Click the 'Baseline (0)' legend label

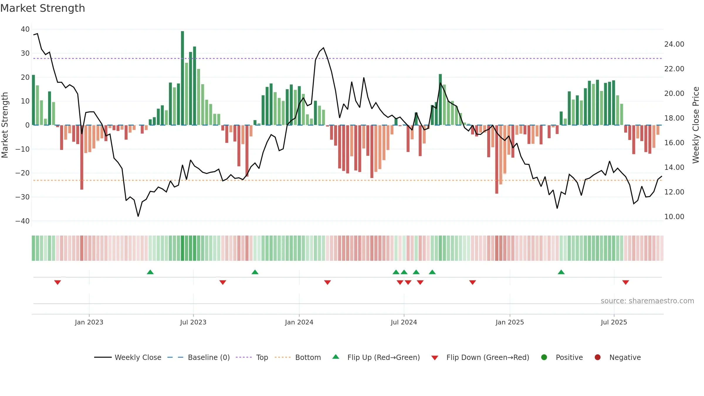click(209, 357)
